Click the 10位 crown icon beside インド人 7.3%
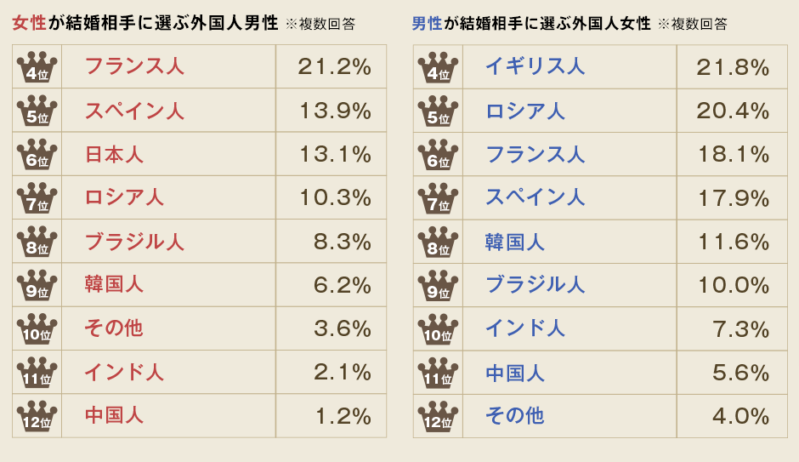 [438, 328]
